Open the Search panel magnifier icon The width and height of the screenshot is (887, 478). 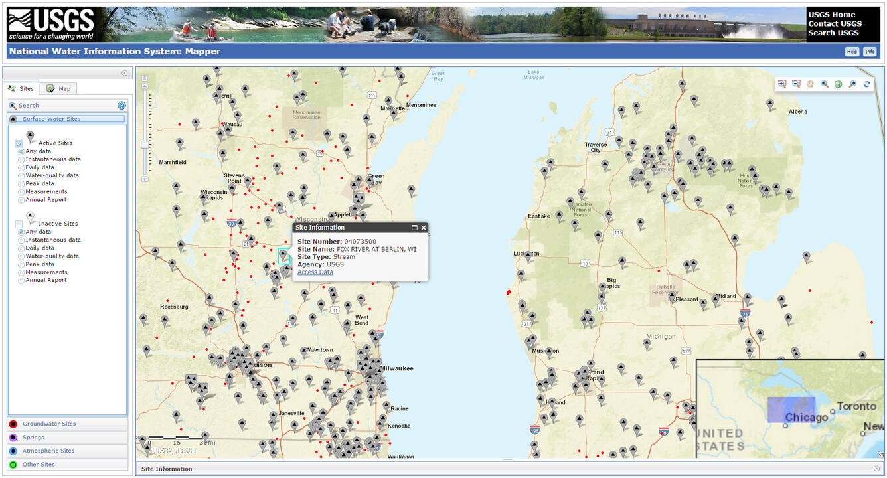(x=11, y=105)
